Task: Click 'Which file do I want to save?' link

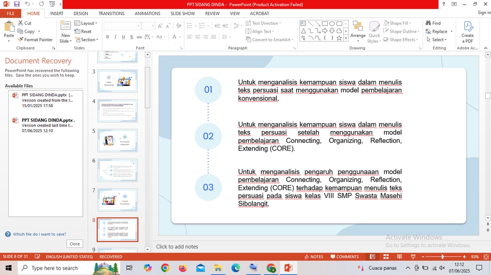Action: (x=39, y=234)
